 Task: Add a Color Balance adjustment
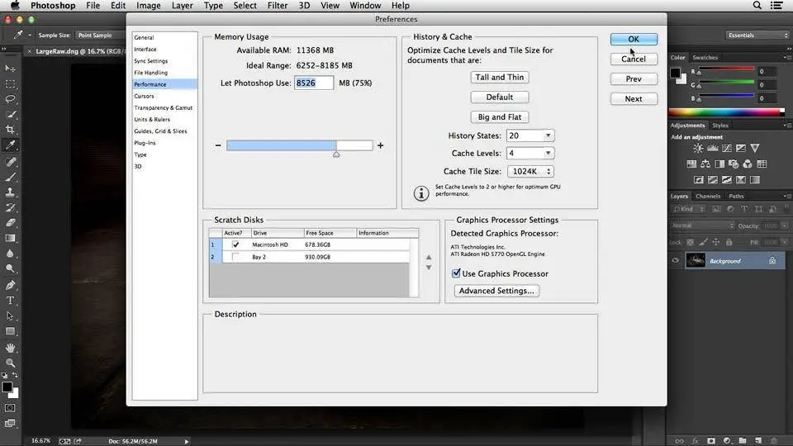pos(705,164)
